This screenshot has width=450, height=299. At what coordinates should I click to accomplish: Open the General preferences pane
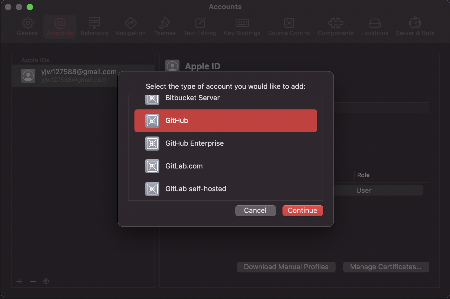coord(28,27)
